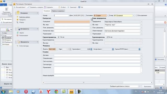Toggle the "Есть оригинал" checkbox
The width and height of the screenshot is (167, 94).
pos(136,16)
